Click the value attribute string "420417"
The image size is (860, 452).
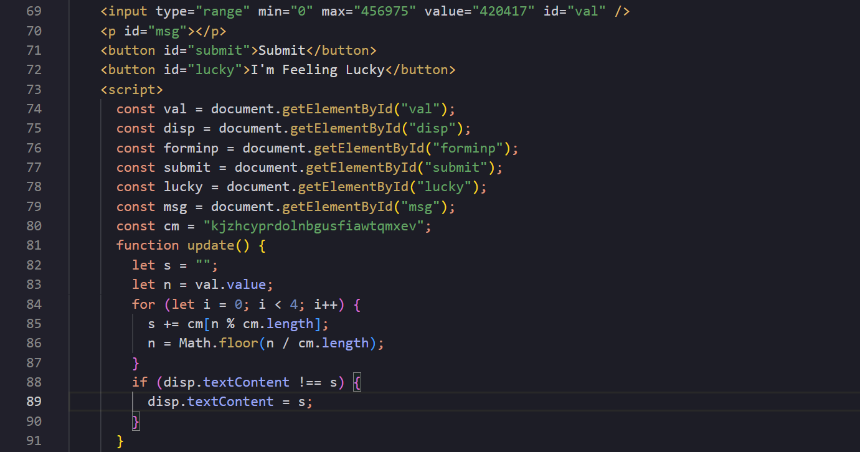[x=503, y=11]
